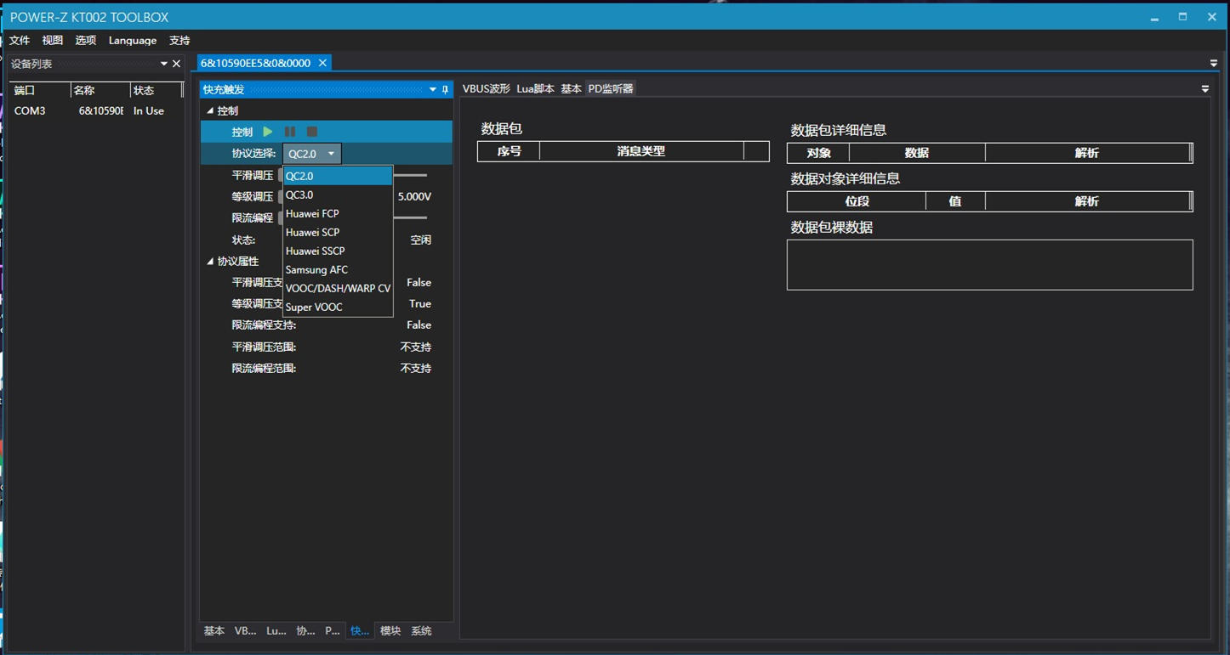This screenshot has height=655, width=1230.
Task: Select the 限流编程支持 property row
Action: 327,325
